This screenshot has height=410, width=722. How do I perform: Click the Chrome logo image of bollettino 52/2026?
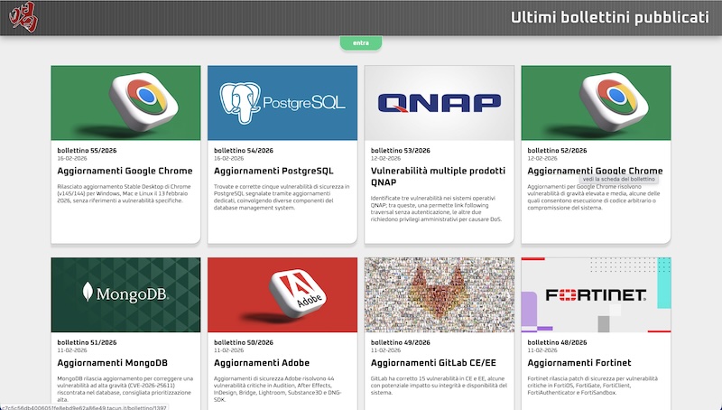596,103
